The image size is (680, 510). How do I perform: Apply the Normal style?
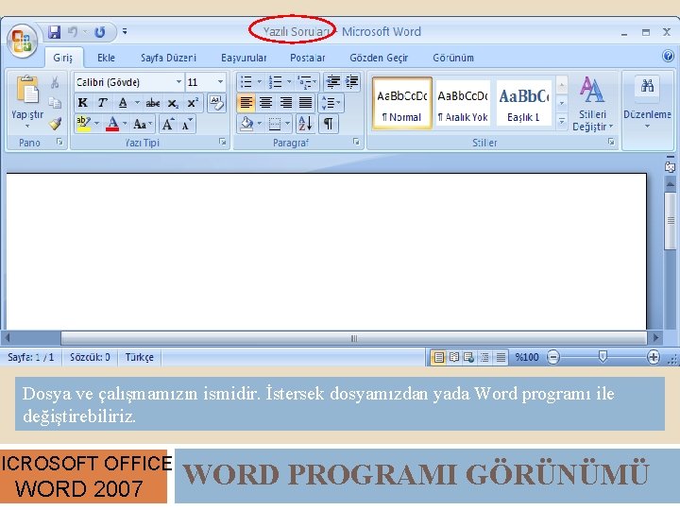(x=402, y=103)
